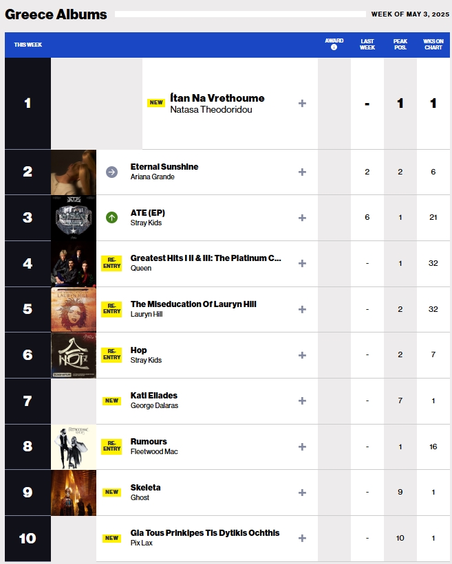Expand the ATE (EP) row plus icon
452x564 pixels.
(x=302, y=218)
